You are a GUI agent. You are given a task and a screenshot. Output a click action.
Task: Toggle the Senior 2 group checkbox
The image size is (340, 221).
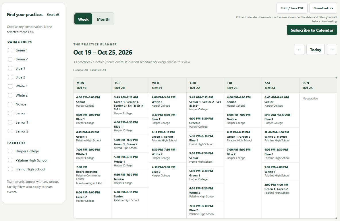(10, 131)
